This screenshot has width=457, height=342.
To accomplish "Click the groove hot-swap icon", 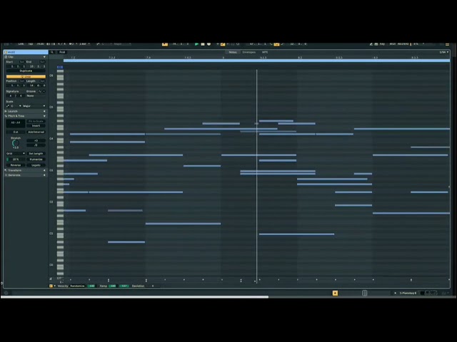I will (40, 91).
